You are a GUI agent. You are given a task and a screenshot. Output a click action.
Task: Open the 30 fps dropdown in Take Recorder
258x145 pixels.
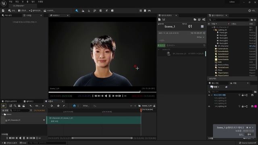pyautogui.click(x=200, y=37)
